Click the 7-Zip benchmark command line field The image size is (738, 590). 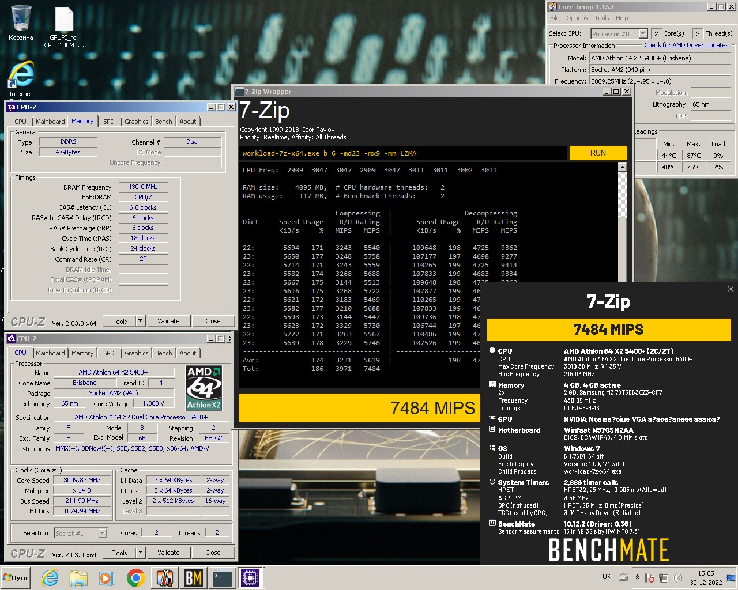tap(404, 153)
